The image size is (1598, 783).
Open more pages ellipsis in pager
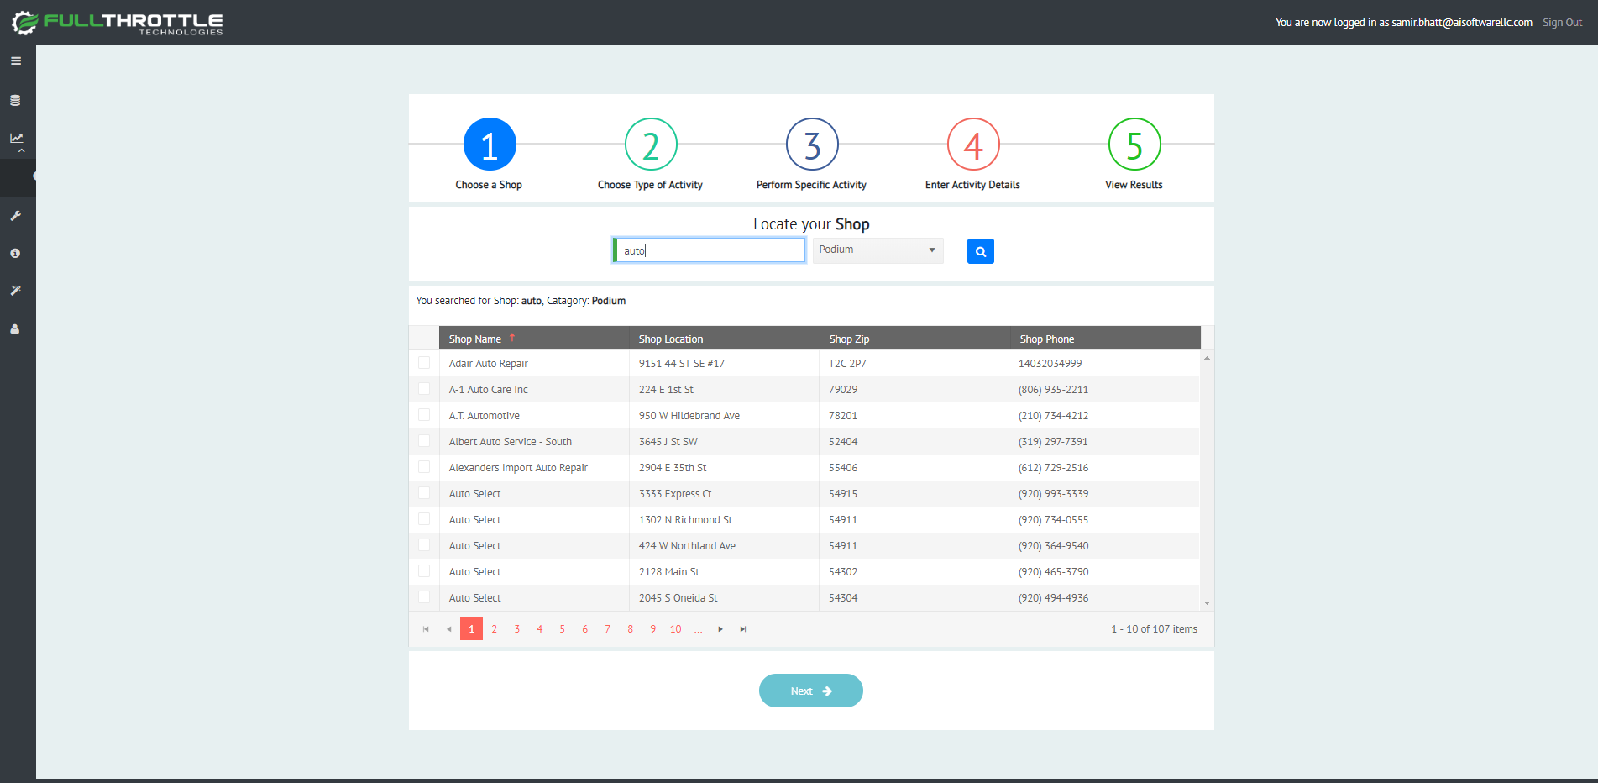click(699, 629)
